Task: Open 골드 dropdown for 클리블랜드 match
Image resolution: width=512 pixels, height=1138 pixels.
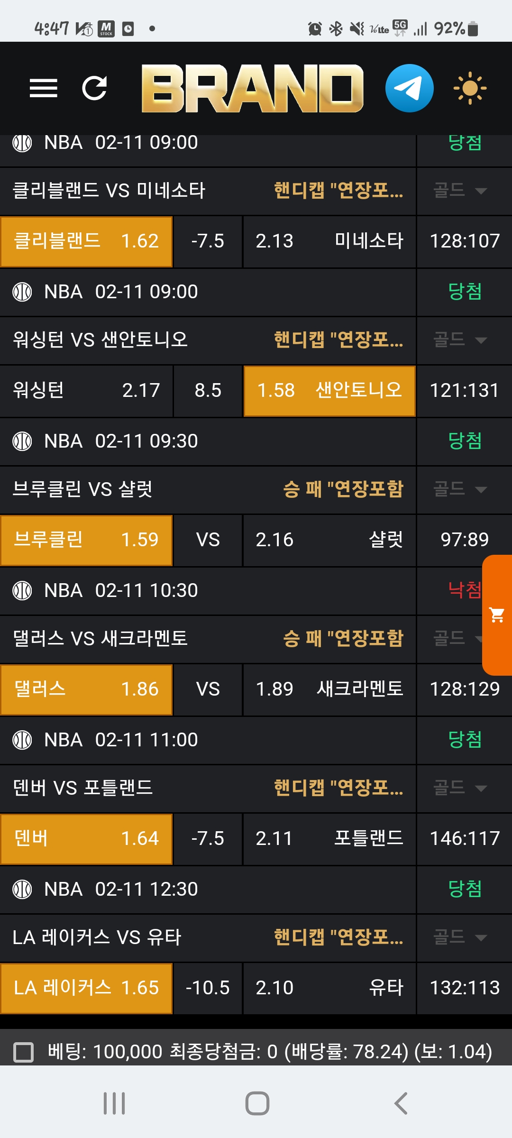Action: [460, 191]
